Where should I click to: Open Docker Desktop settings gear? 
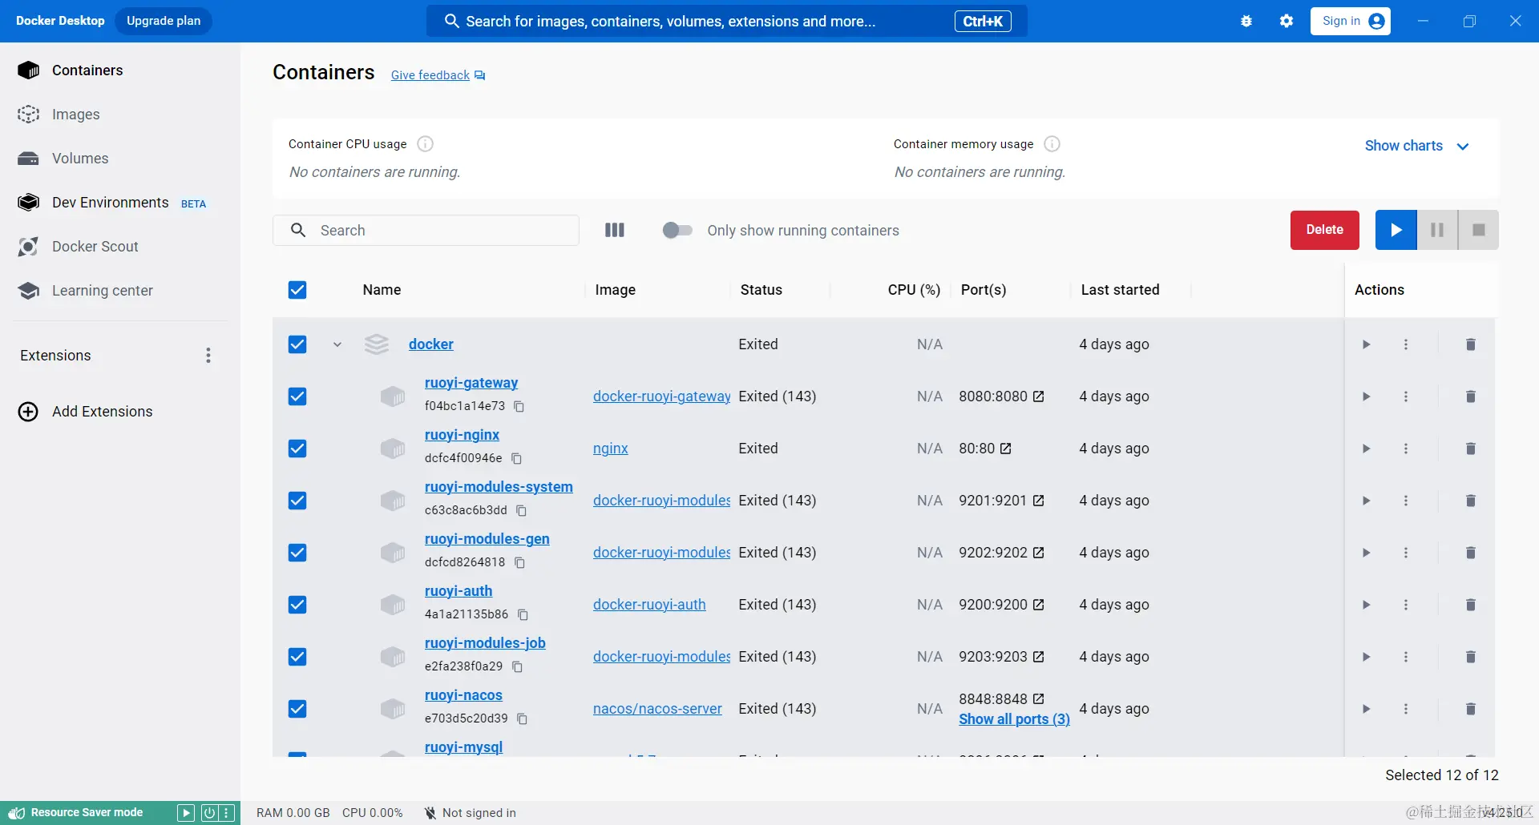point(1287,22)
